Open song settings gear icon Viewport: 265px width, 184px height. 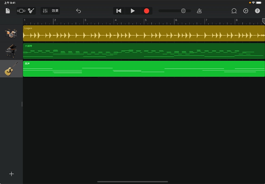click(246, 11)
